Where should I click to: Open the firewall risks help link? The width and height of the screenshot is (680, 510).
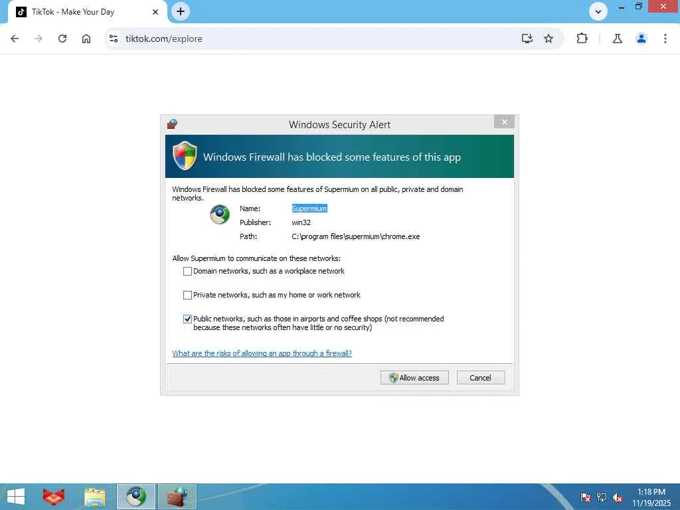click(262, 353)
